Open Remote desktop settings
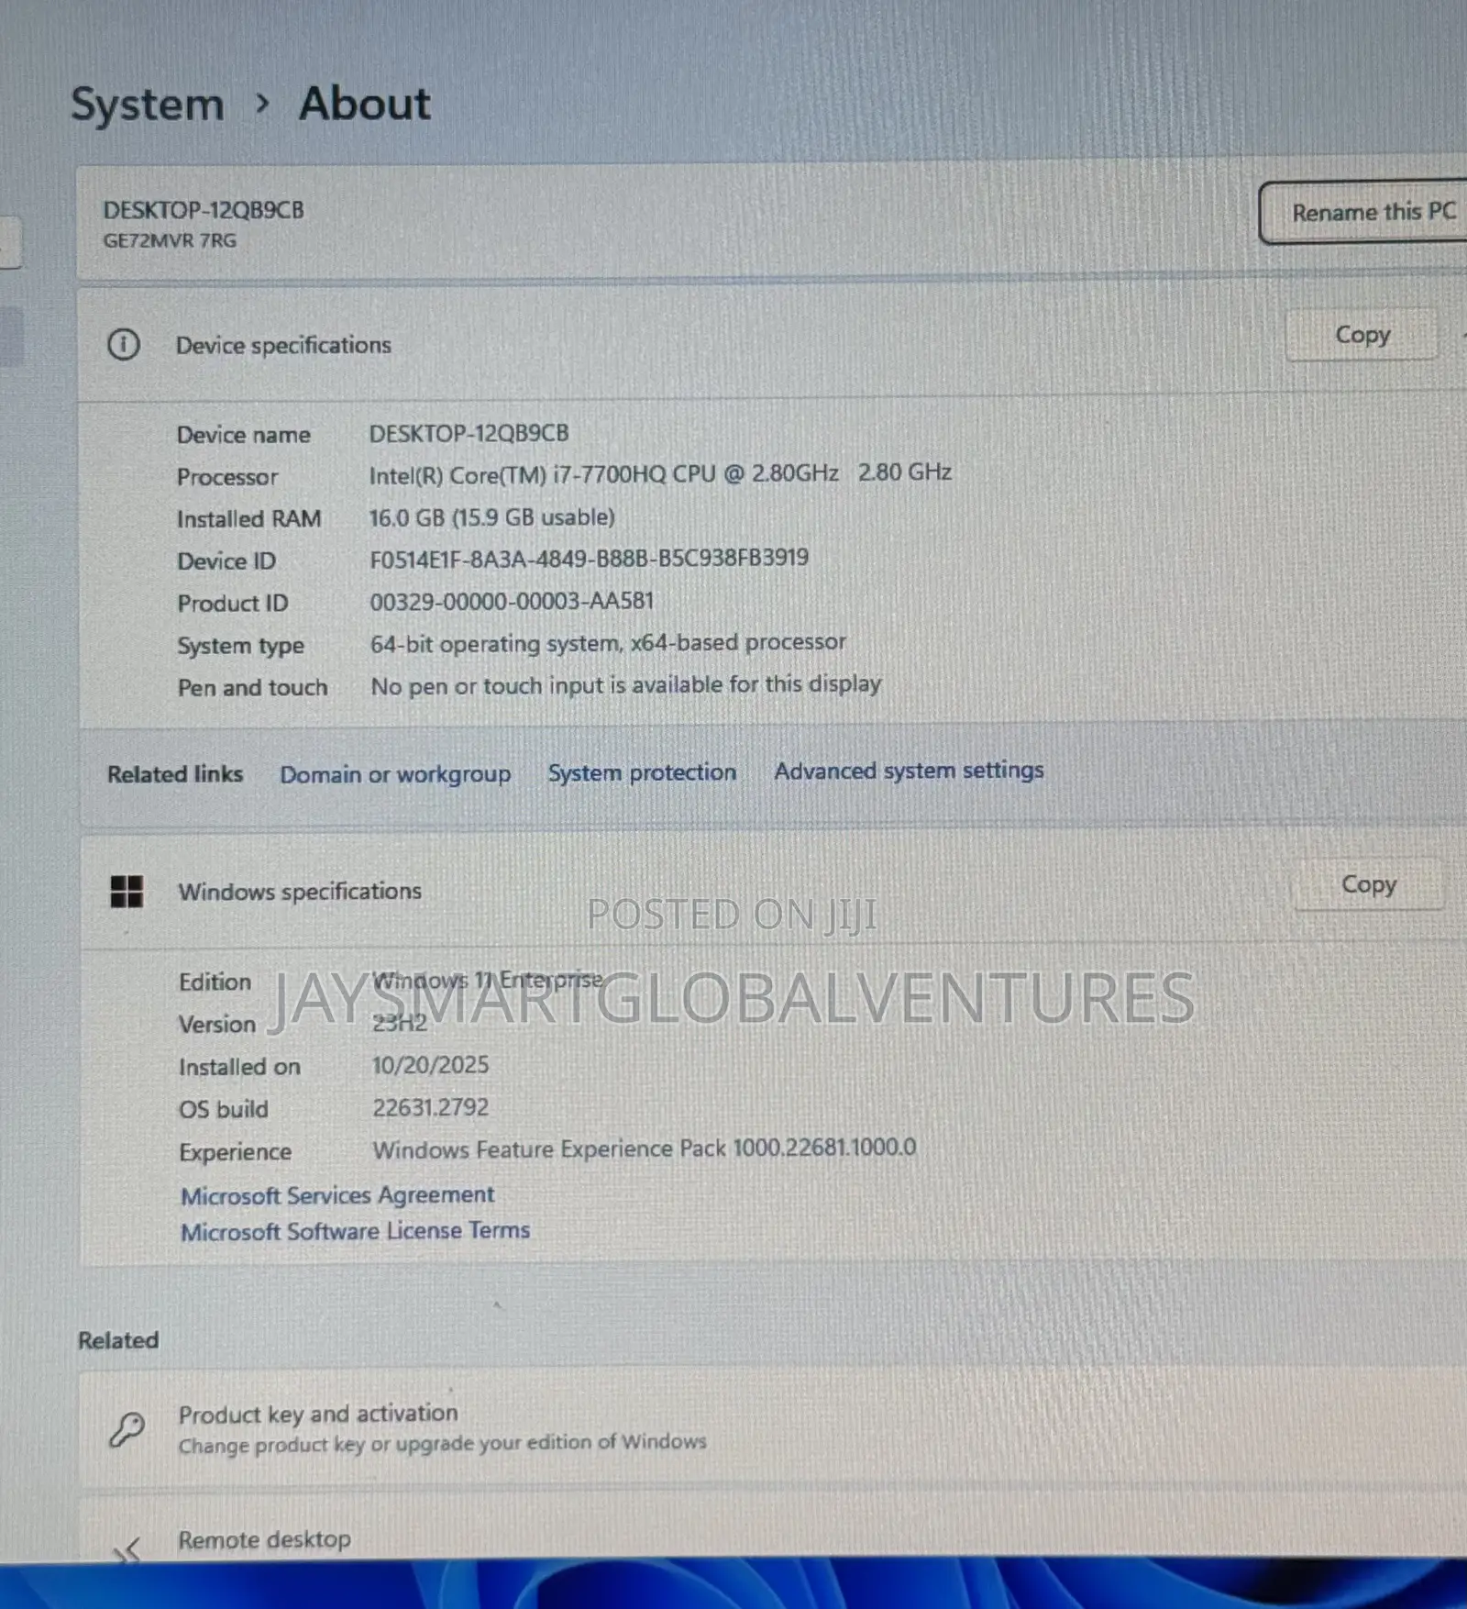 772,1530
